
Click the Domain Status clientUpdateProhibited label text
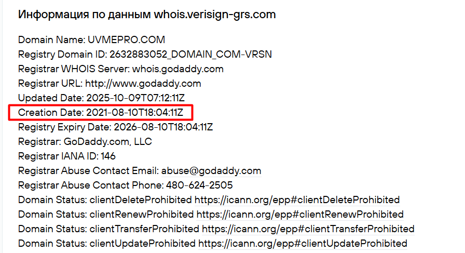[106, 244]
